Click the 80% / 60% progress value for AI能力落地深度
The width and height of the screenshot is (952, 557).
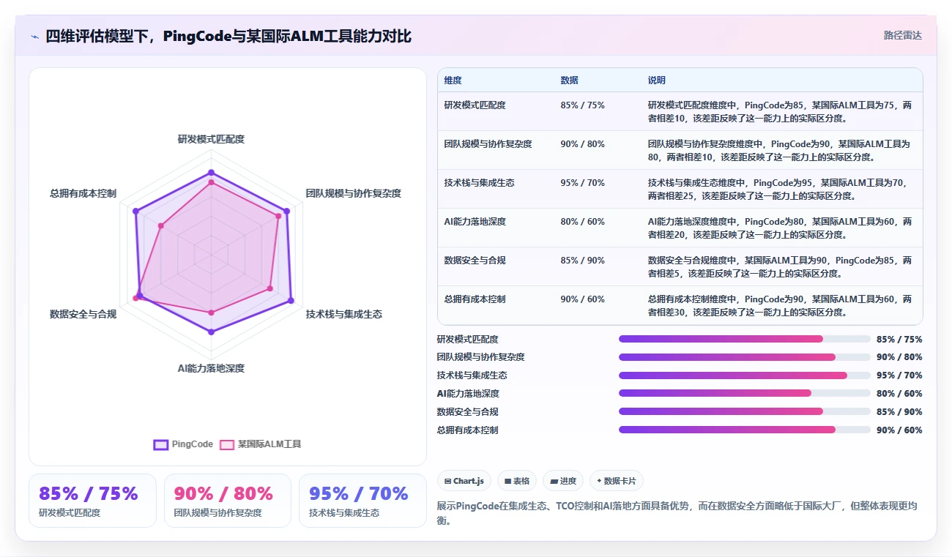(x=899, y=394)
